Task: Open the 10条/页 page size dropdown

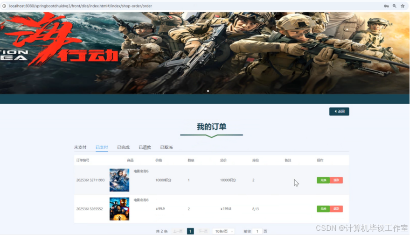Action: tap(223, 231)
